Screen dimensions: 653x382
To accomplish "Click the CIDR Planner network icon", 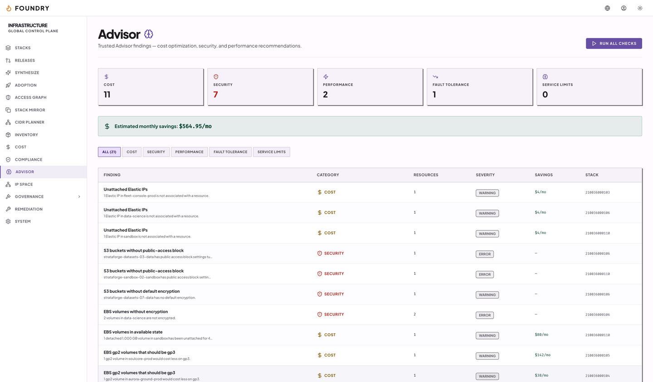I will [8, 122].
